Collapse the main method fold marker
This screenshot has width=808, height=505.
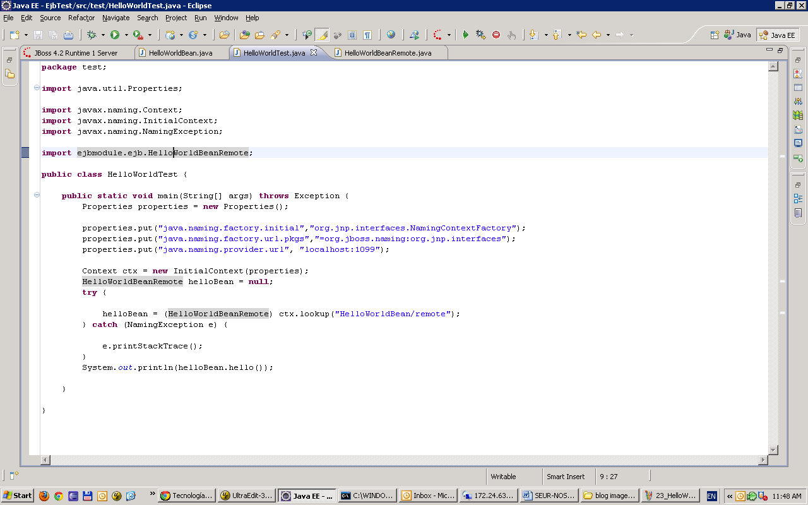37,196
